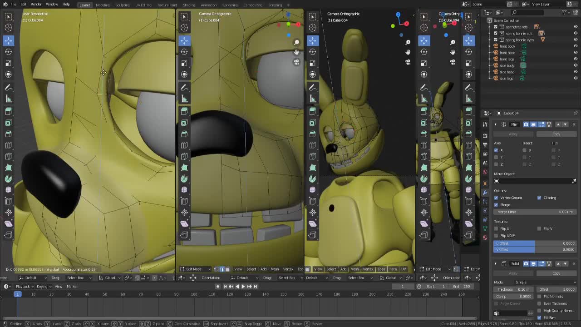Switch to the UV Editing workspace tab
Image resolution: width=581 pixels, height=327 pixels.
143,5
